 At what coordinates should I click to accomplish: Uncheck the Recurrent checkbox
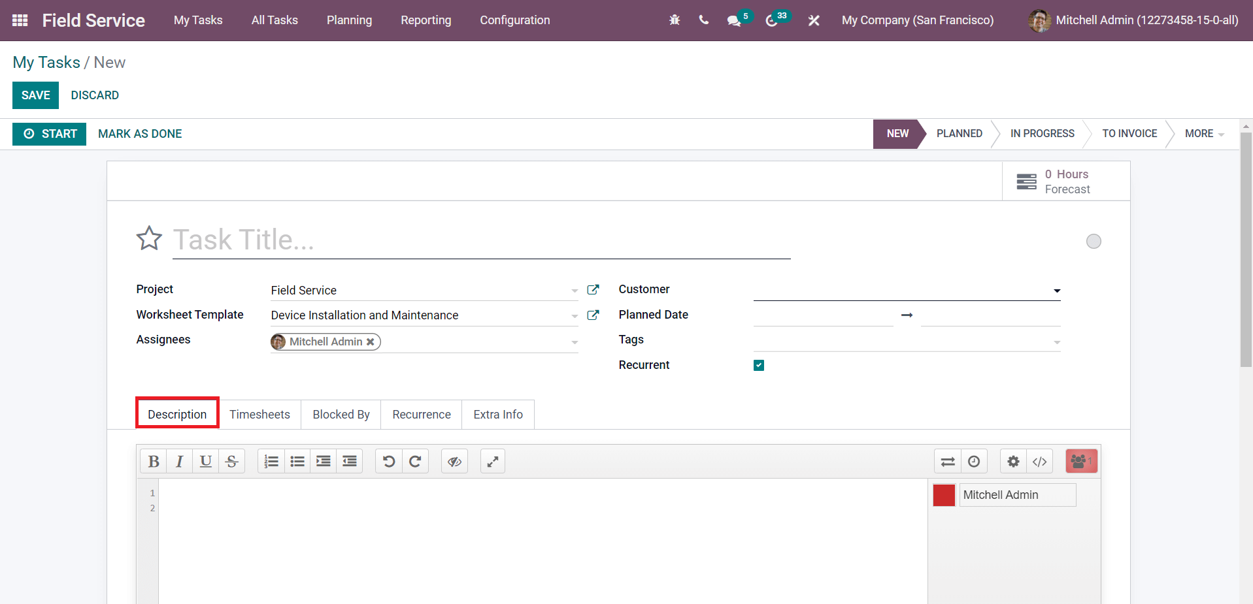pos(758,365)
